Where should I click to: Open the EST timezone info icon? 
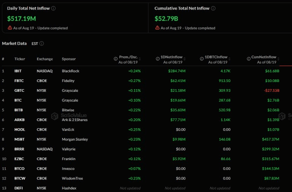pos(42,44)
